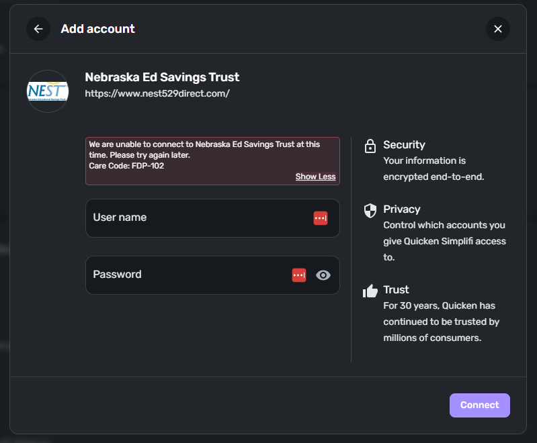Screen dimensions: 537x443
Task: Click the Trust thumbs-up icon
Action: (370, 291)
